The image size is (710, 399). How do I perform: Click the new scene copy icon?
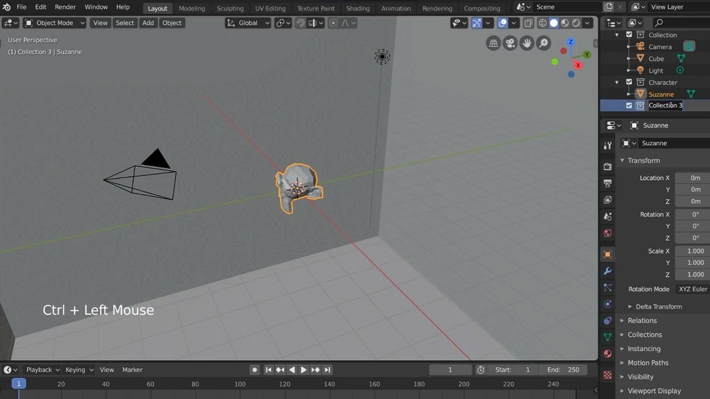608,7
